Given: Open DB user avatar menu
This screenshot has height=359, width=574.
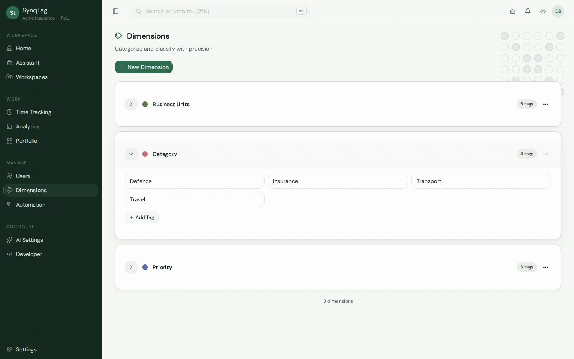Looking at the screenshot, I should tap(558, 11).
